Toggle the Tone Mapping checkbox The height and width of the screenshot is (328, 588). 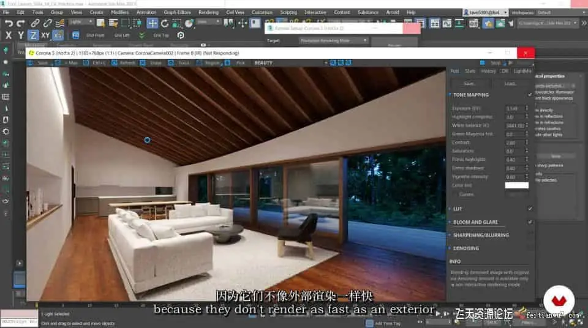click(530, 95)
